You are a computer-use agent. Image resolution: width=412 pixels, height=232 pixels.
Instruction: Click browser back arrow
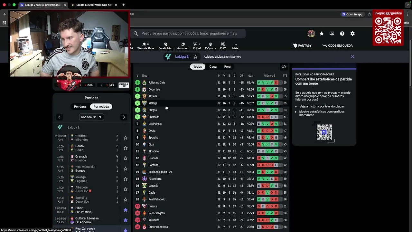tap(5, 14)
